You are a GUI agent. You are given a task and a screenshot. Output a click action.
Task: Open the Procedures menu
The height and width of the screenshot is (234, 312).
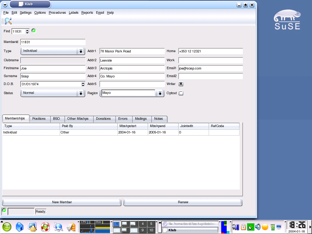57,12
